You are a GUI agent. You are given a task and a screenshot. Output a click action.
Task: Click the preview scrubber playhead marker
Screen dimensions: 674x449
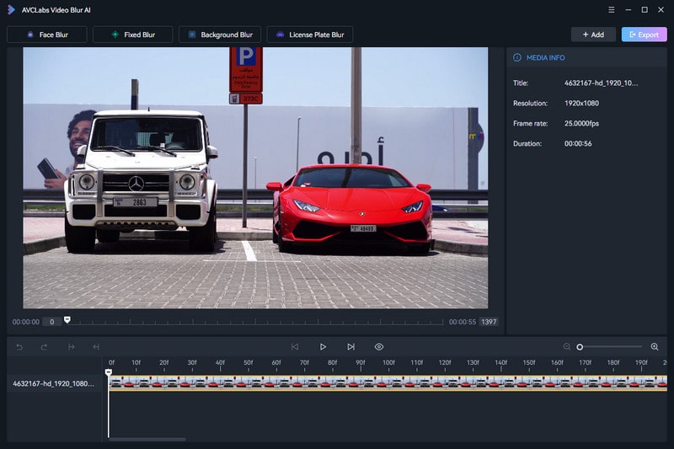67,319
